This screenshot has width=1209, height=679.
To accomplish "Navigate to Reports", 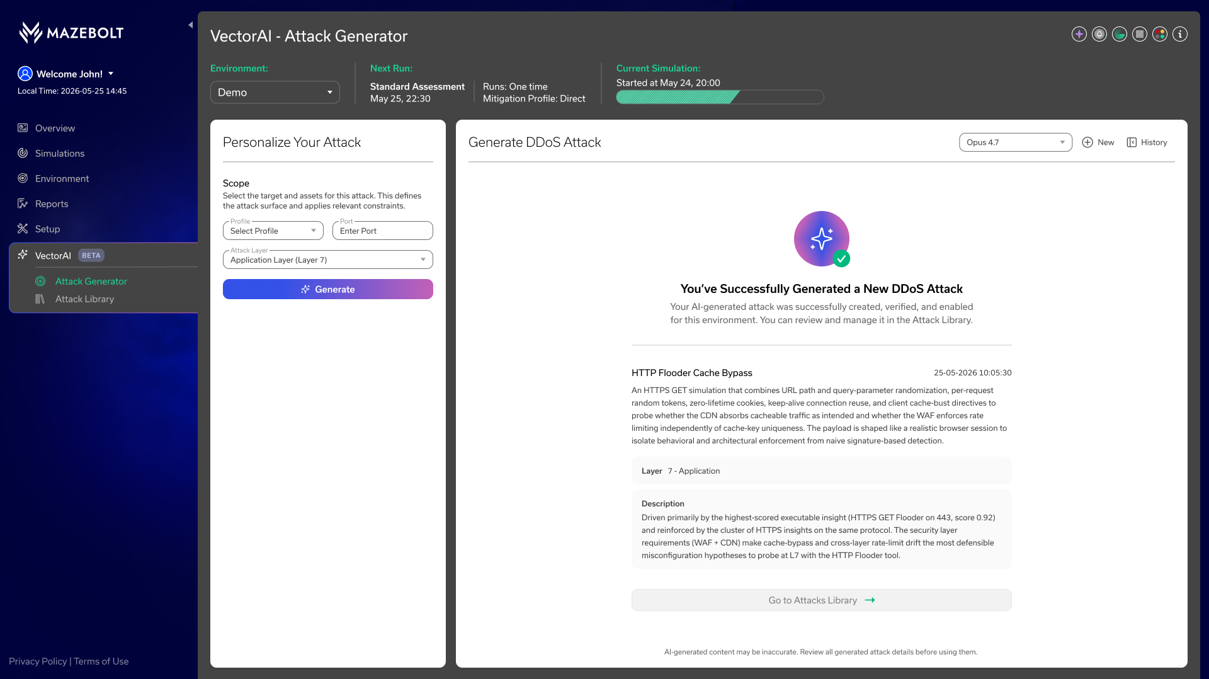I will point(52,203).
